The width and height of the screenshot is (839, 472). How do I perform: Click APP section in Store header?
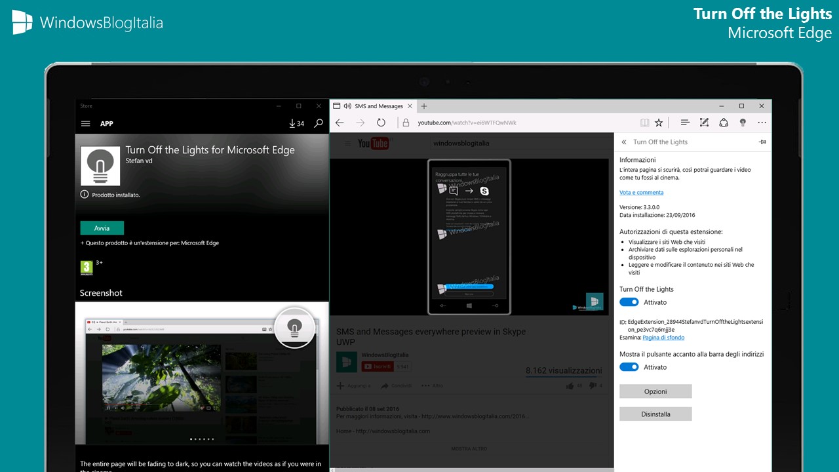(107, 123)
